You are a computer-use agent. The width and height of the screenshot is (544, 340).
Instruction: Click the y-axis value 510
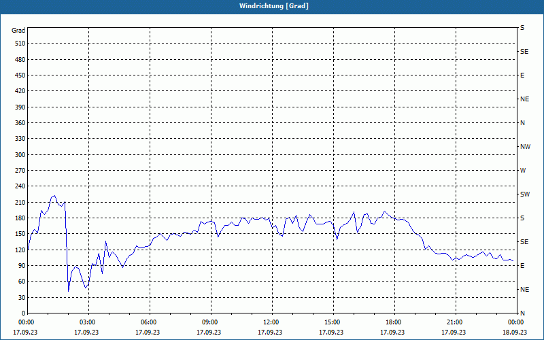coord(20,44)
